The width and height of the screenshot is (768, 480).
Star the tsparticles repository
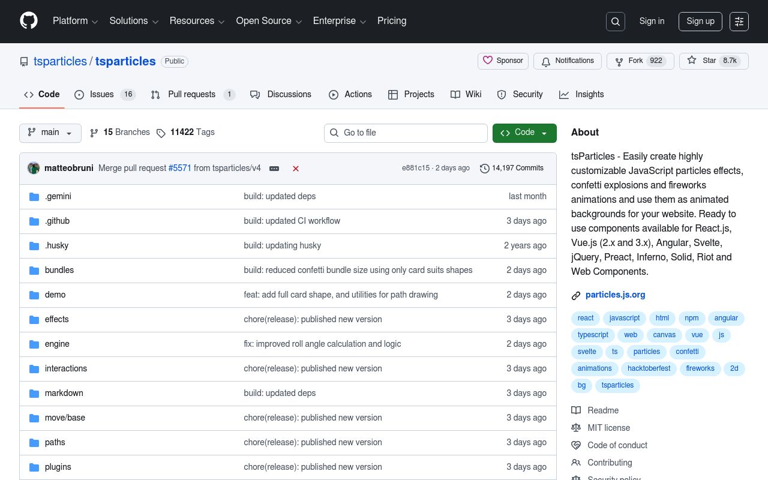tap(709, 61)
